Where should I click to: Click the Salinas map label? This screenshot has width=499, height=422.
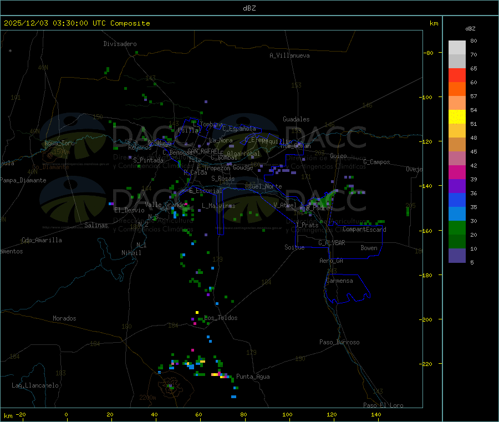(x=96, y=225)
